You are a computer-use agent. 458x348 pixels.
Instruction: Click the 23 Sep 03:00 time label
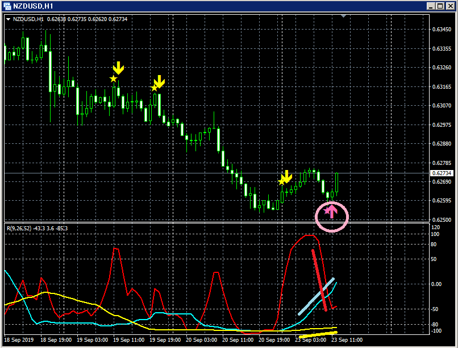pos(310,340)
